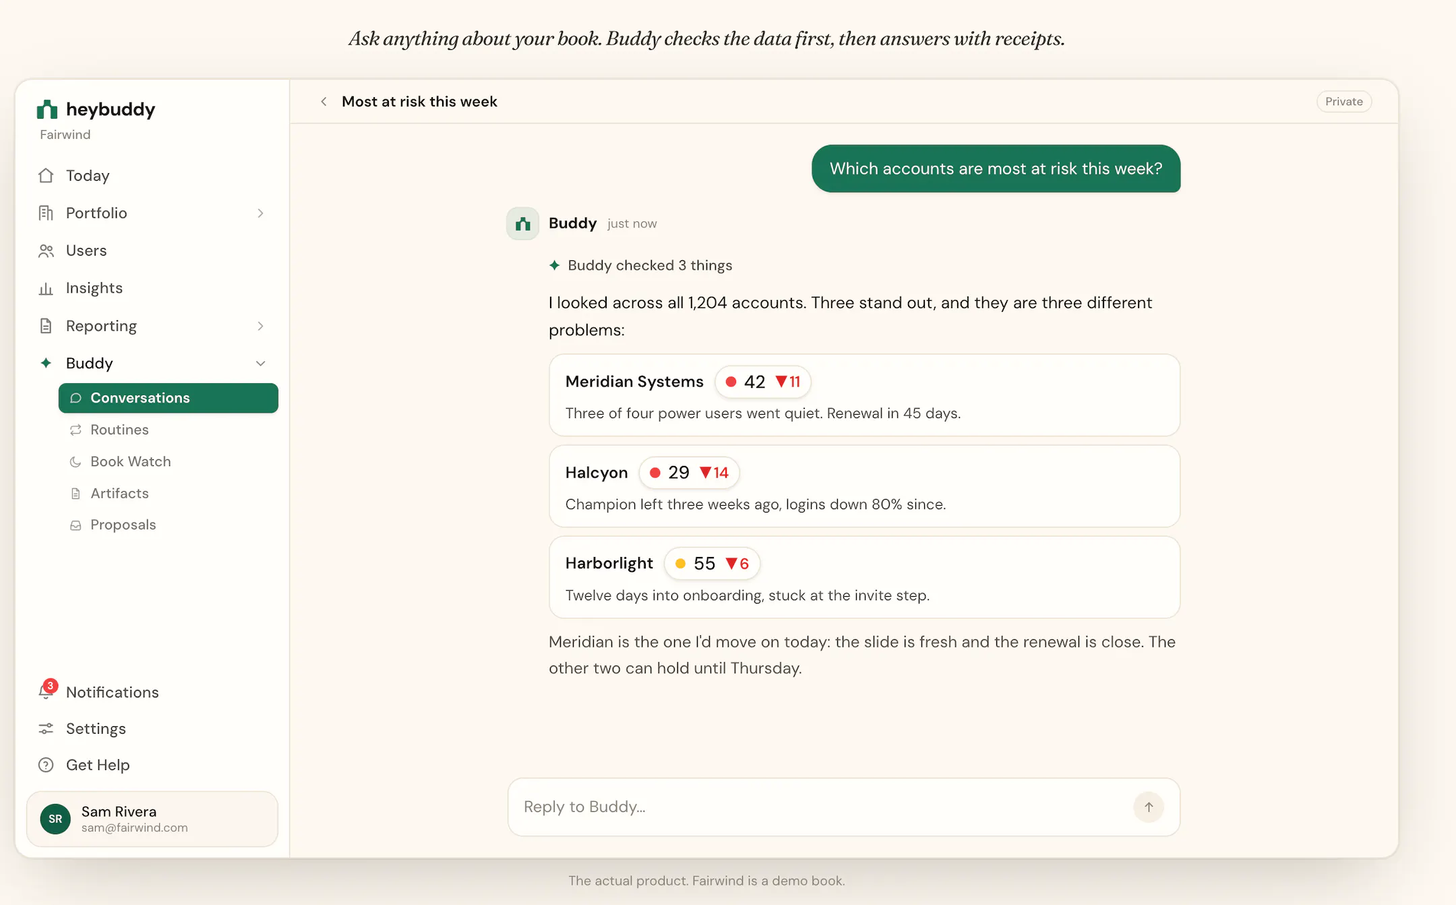Viewport: 1456px width, 905px height.
Task: Click the Insights bar chart icon
Action: click(46, 289)
